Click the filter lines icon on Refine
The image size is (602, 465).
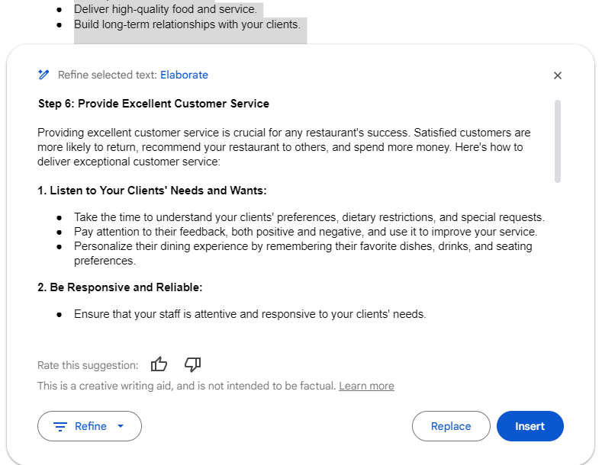click(x=60, y=427)
